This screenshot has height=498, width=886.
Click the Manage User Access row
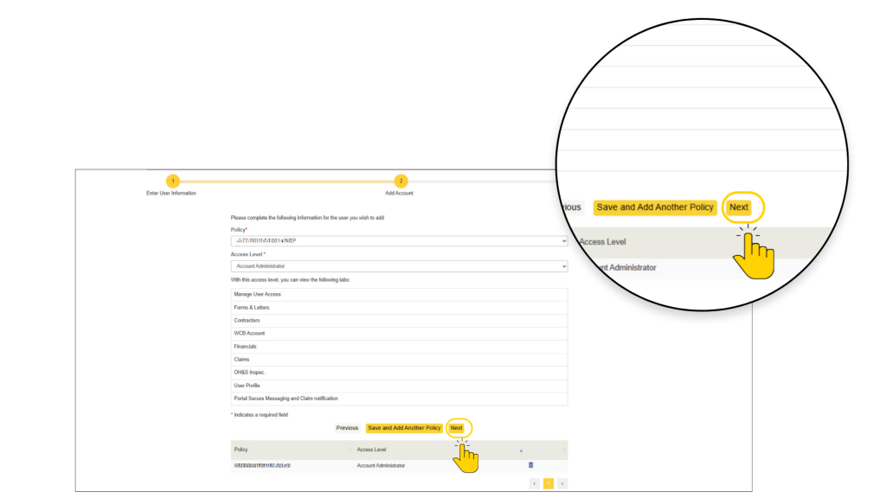pyautogui.click(x=399, y=294)
